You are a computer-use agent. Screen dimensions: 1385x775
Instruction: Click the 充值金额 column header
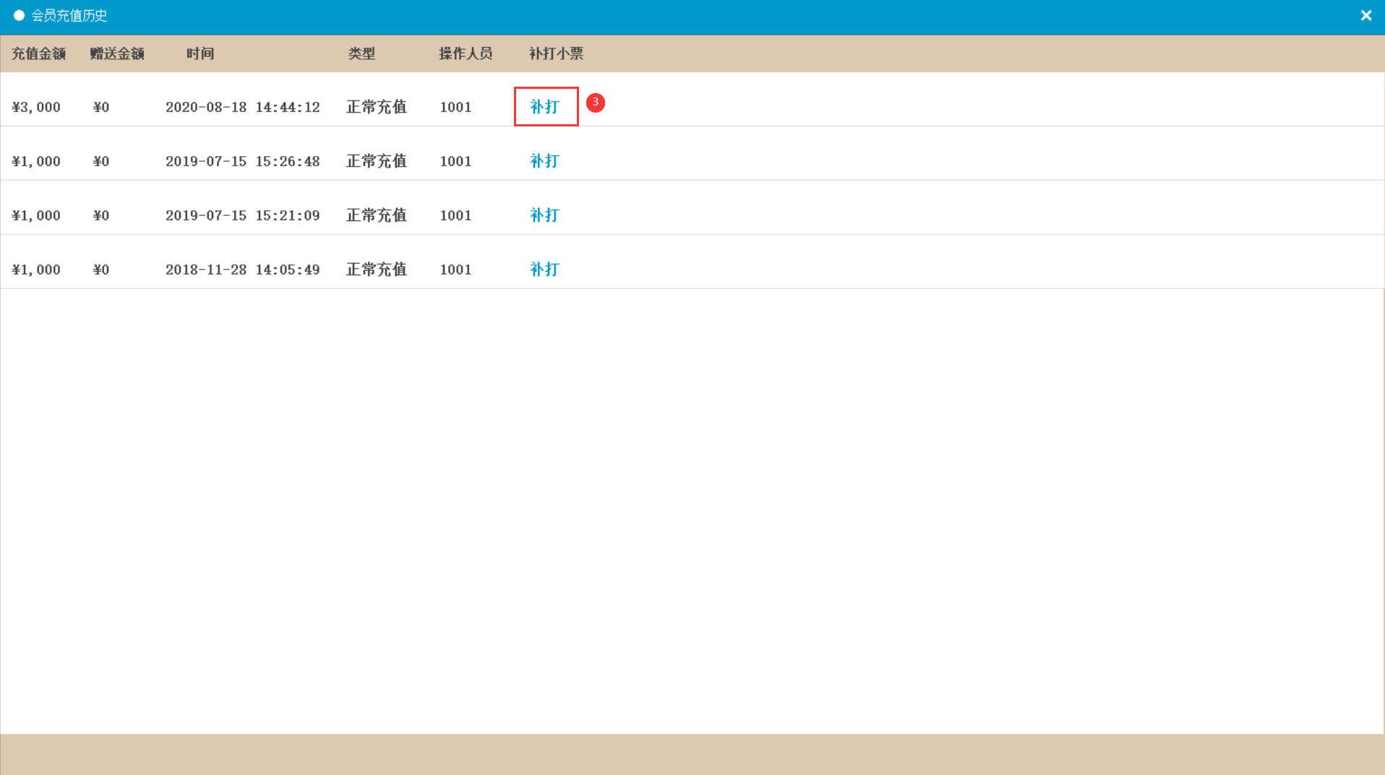39,54
